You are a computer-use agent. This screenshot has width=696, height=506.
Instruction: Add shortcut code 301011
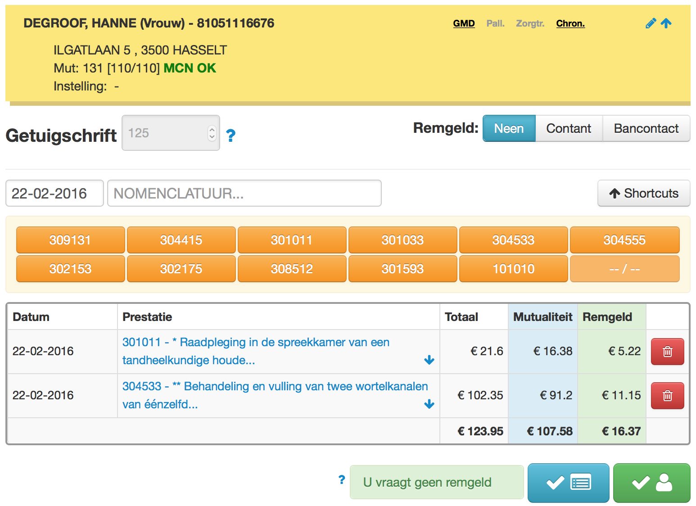coord(292,240)
